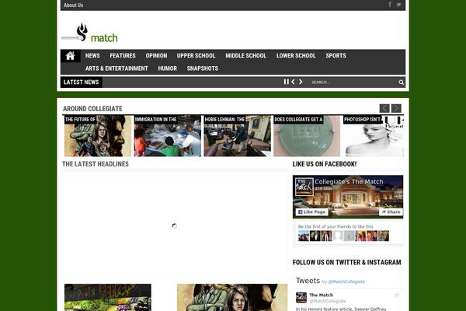Open the Middle School section
The height and width of the screenshot is (311, 466).
(245, 56)
